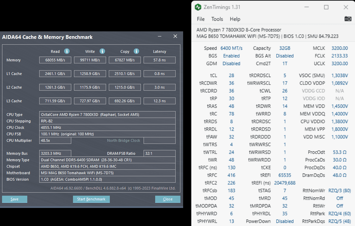Close the AIDA64 window with the X
This screenshot has height=226, width=355.
point(175,36)
